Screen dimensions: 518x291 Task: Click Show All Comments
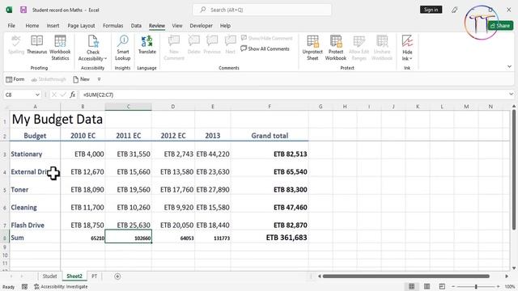coord(265,48)
